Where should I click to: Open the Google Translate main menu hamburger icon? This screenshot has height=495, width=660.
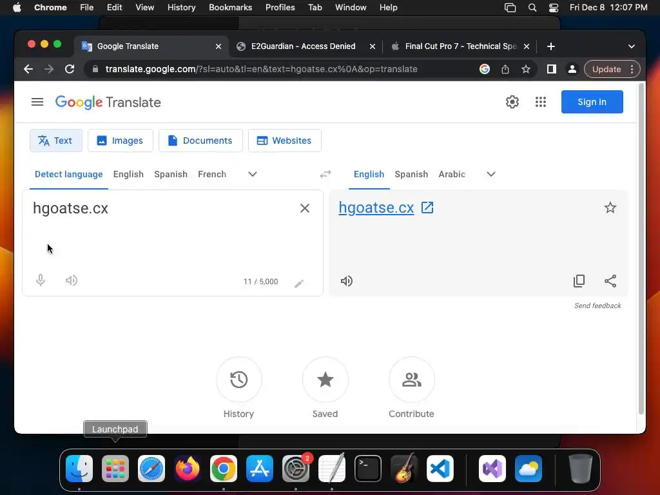[x=37, y=102]
